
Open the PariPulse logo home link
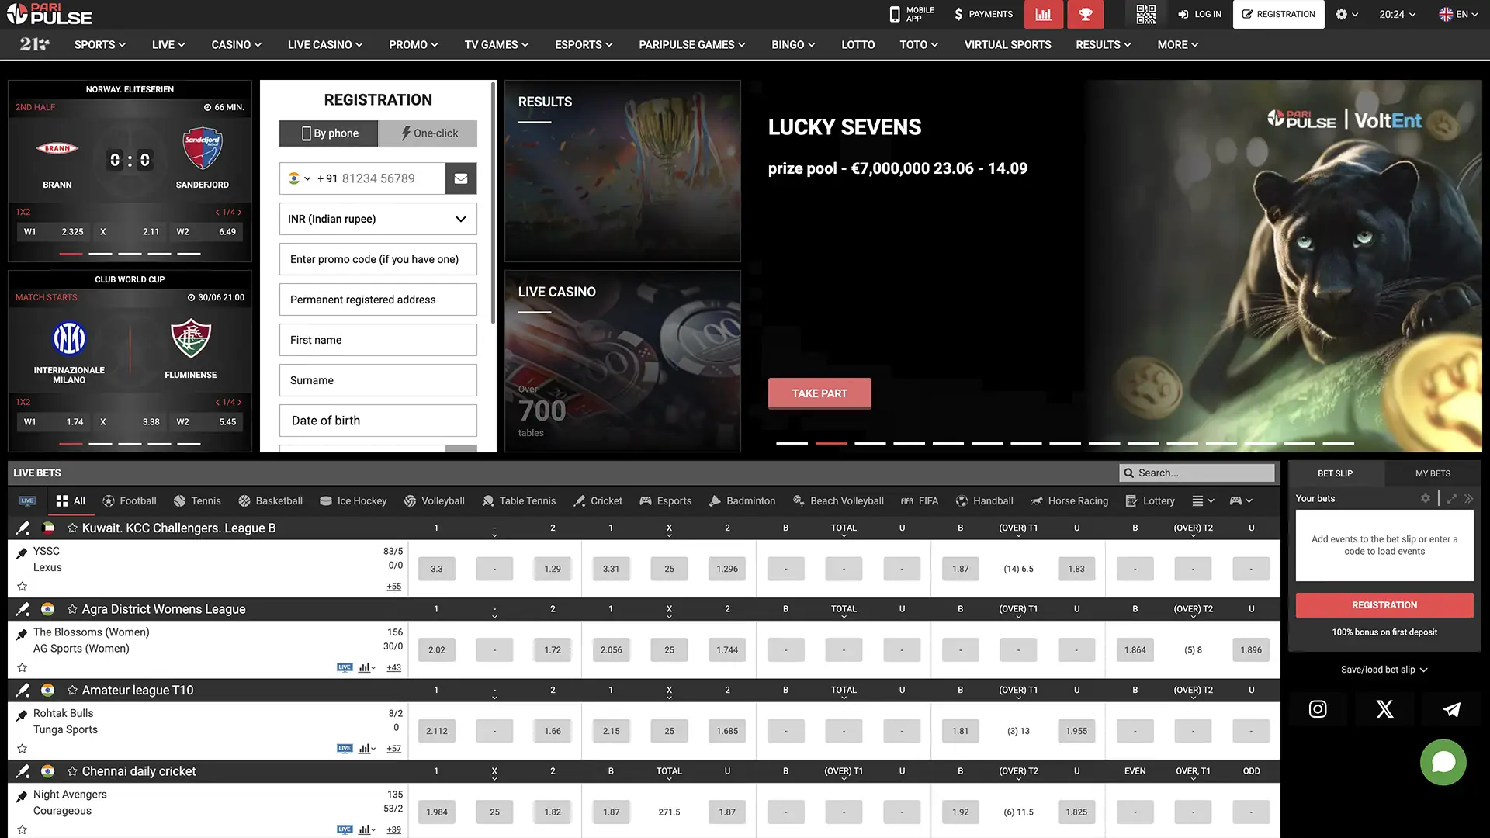50,14
